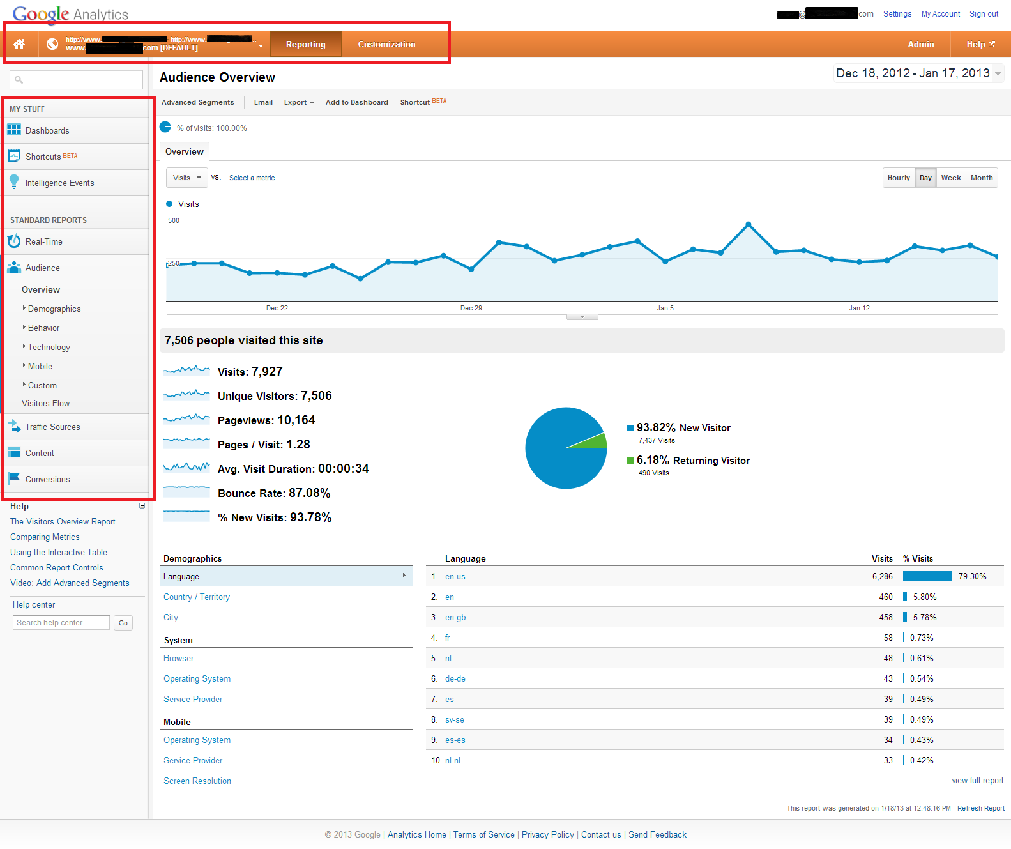Click the search magnifier icon in sidebar
This screenshot has width=1011, height=849.
click(x=19, y=80)
